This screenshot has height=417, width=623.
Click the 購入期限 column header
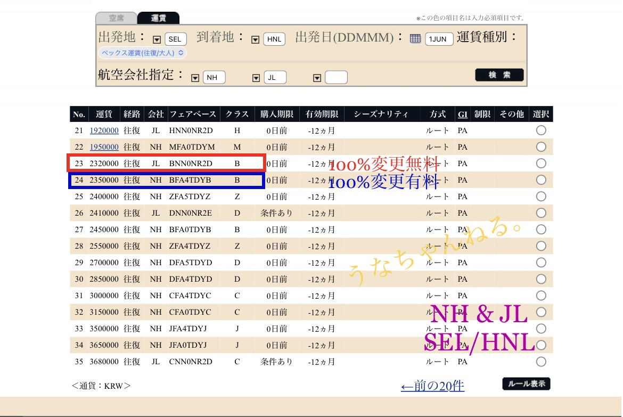[x=277, y=114]
